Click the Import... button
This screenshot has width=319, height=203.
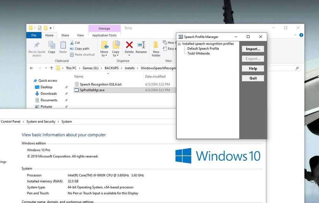click(x=253, y=49)
